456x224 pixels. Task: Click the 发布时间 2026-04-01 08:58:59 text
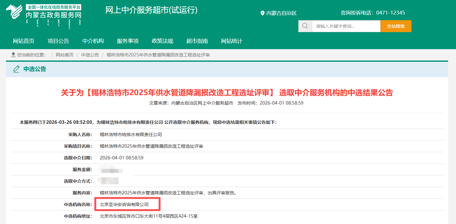(x=271, y=103)
